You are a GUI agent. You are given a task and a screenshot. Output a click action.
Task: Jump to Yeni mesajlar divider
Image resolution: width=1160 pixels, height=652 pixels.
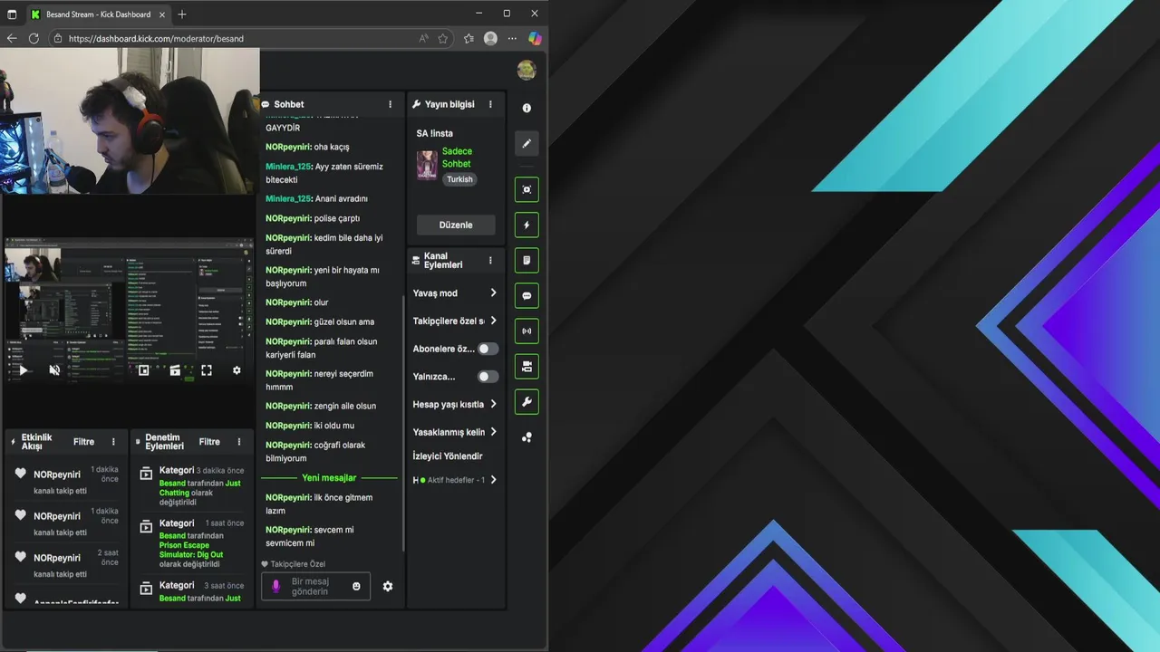click(x=329, y=477)
